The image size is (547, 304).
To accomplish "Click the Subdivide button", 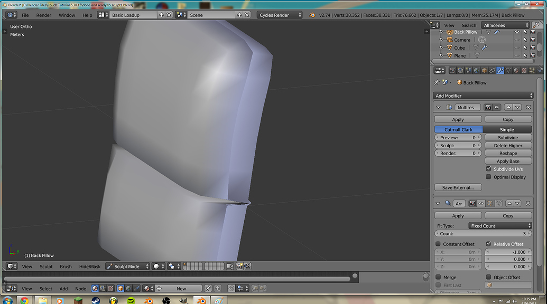I will coord(508,138).
